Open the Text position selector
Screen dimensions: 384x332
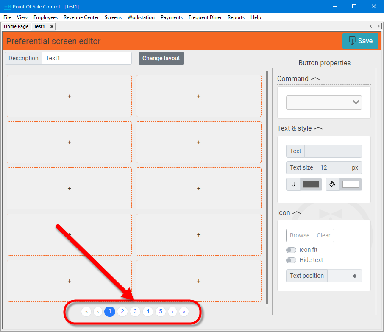(345, 276)
